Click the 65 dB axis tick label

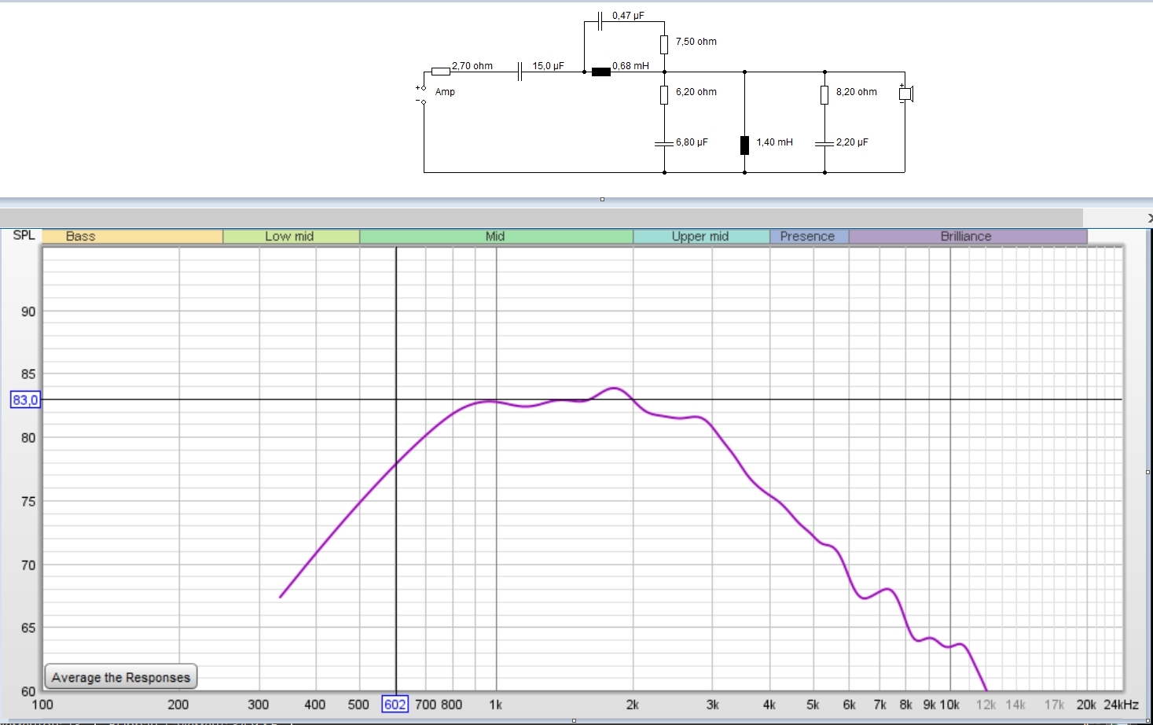pos(28,628)
